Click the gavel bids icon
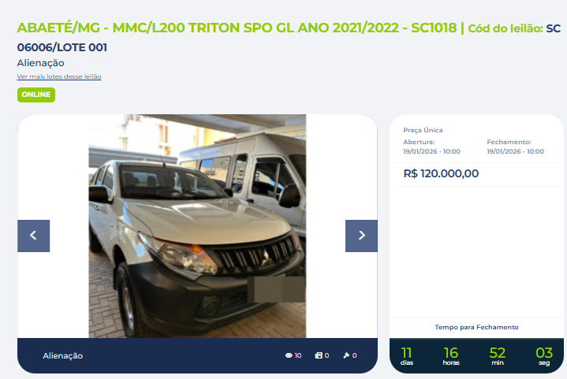This screenshot has width=567, height=379. tap(346, 355)
